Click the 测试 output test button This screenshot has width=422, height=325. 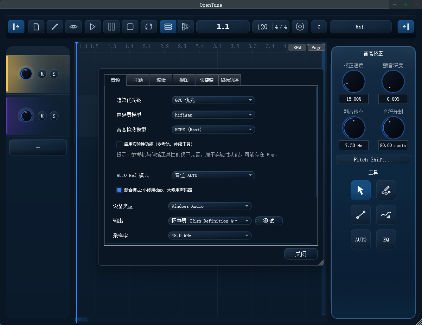pos(269,221)
